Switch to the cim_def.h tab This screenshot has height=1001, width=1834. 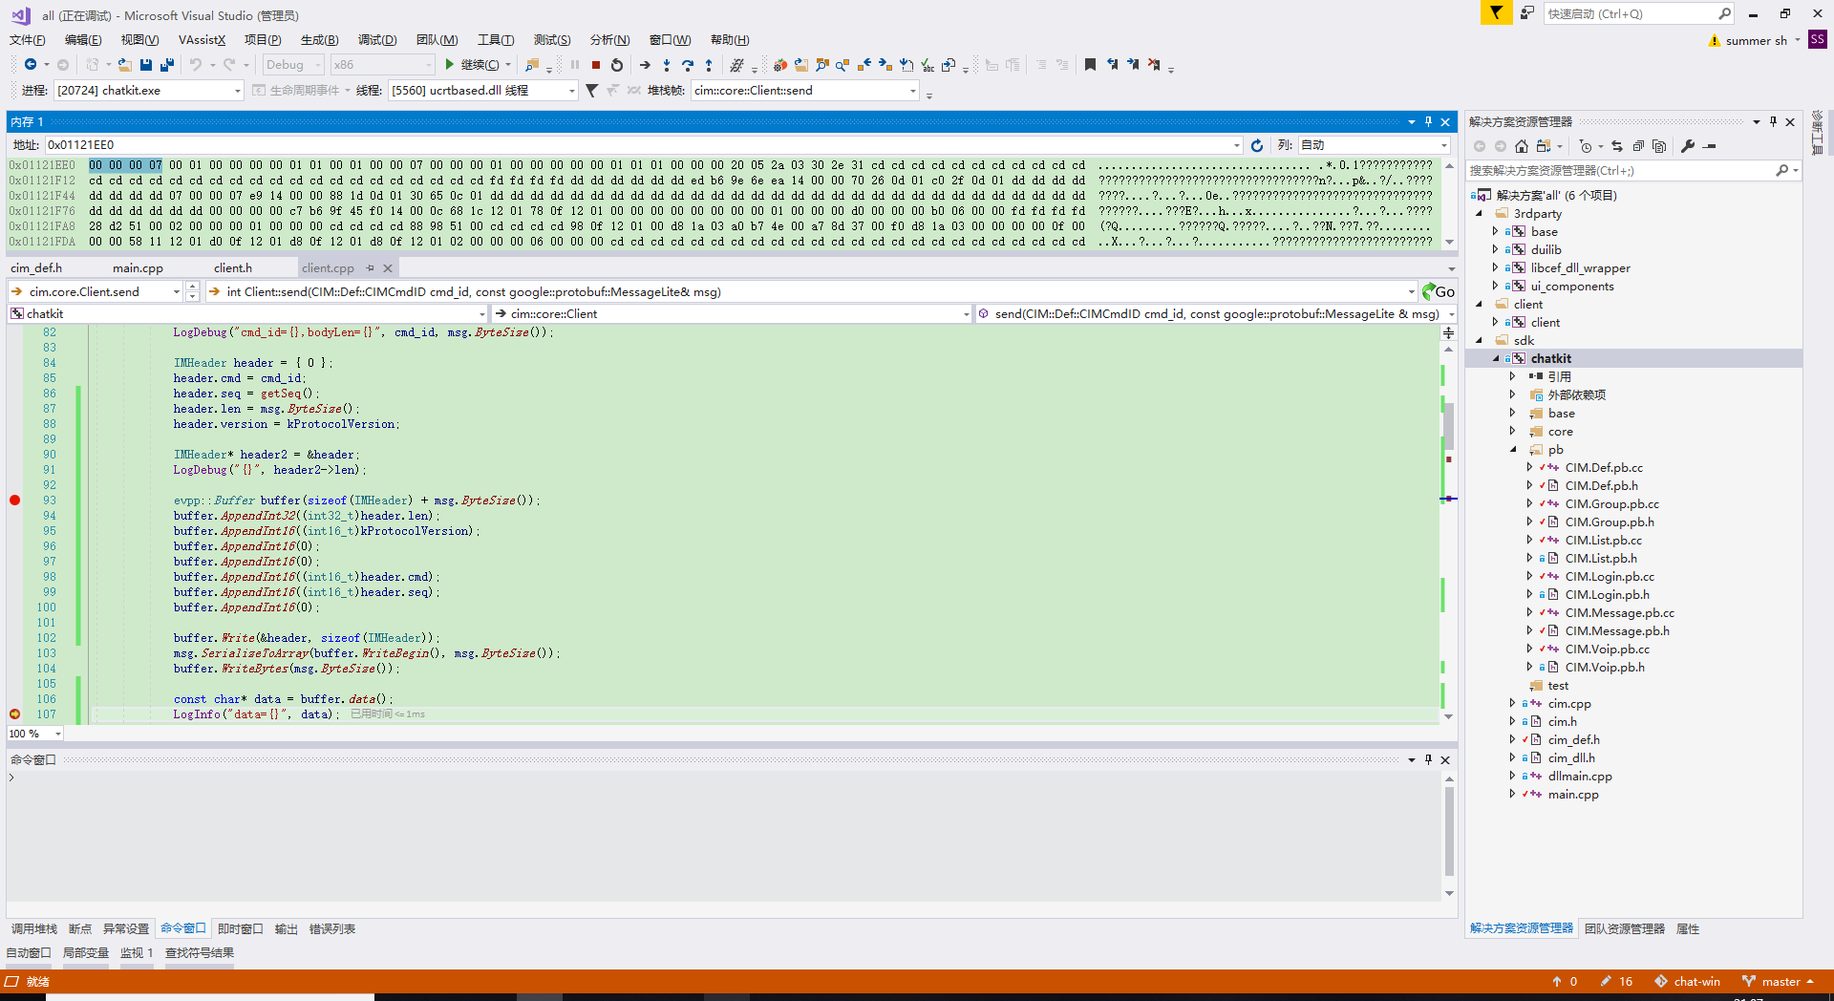(36, 268)
